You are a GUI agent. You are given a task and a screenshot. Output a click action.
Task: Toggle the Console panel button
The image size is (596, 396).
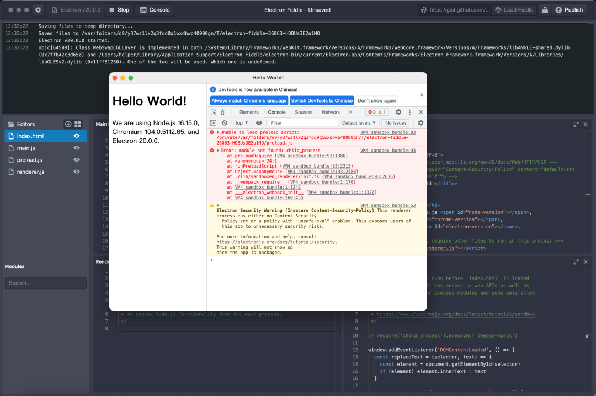coord(155,10)
